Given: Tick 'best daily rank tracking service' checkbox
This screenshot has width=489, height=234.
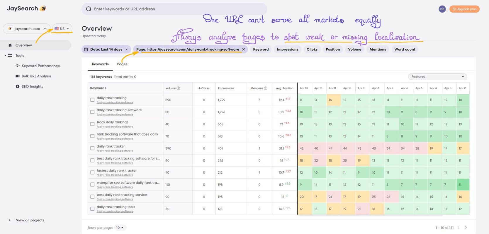Looking at the screenshot, I should [x=92, y=197].
